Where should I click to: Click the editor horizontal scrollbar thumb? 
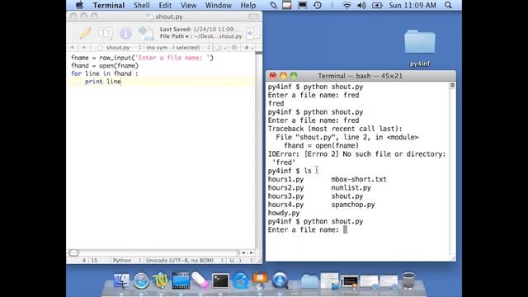point(73,252)
